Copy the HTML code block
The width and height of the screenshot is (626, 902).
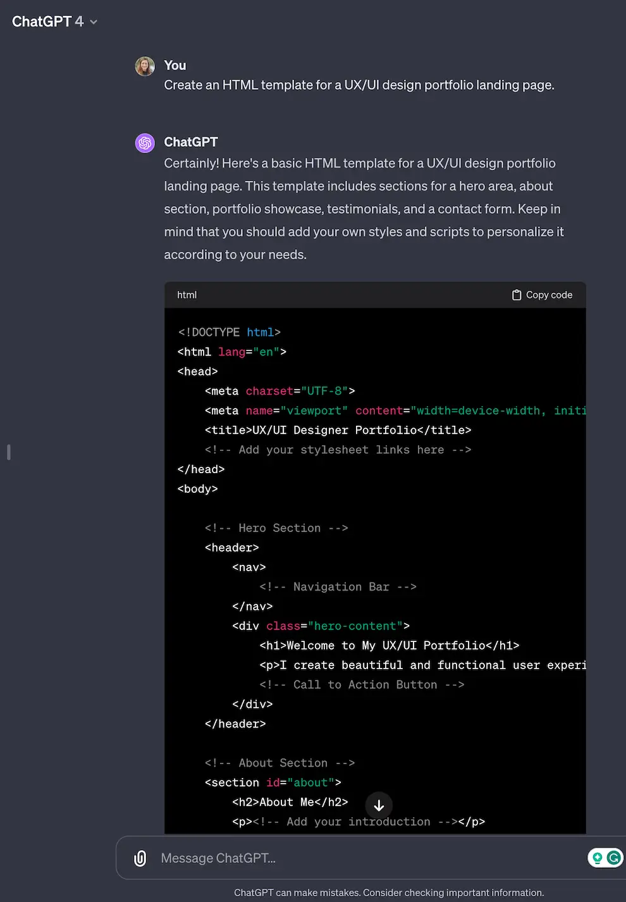click(x=542, y=295)
